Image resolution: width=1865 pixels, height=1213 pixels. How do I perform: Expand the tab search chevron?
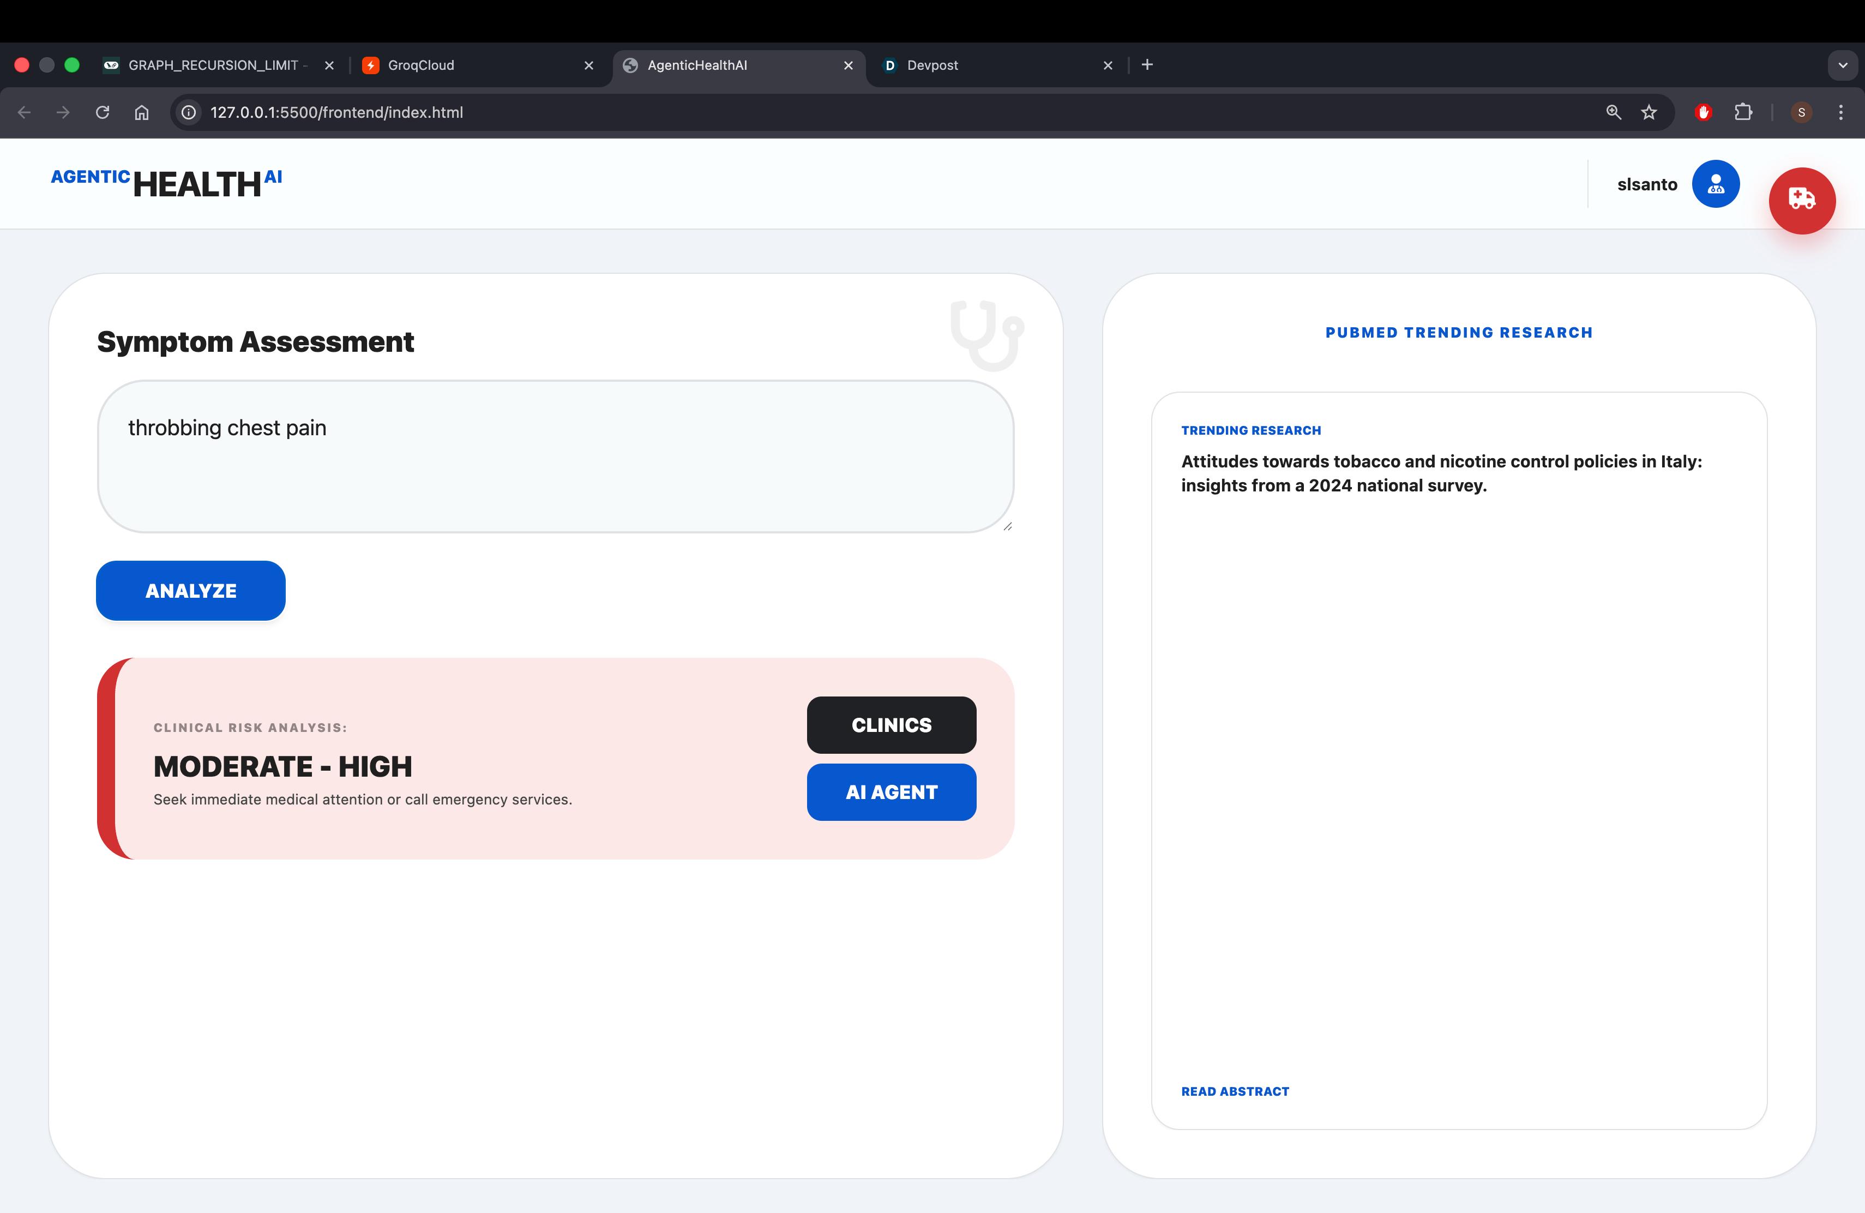1842,65
